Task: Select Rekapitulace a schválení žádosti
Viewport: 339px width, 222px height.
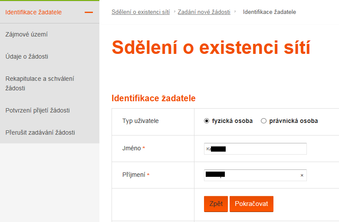Action: [40, 83]
